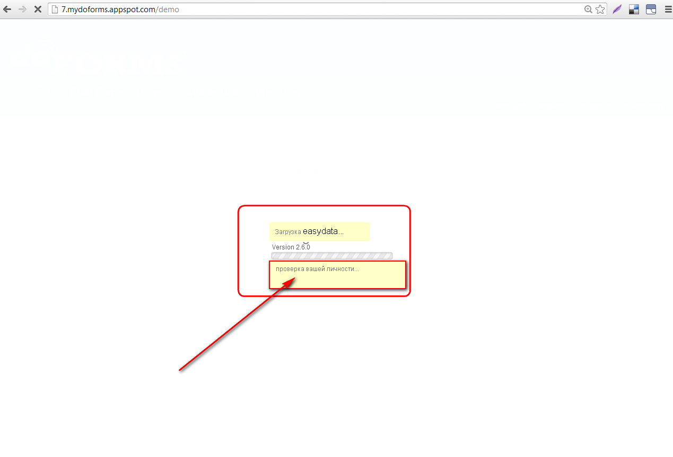The width and height of the screenshot is (673, 457).
Task: Click the page icon beside the URL
Action: pyautogui.click(x=54, y=9)
